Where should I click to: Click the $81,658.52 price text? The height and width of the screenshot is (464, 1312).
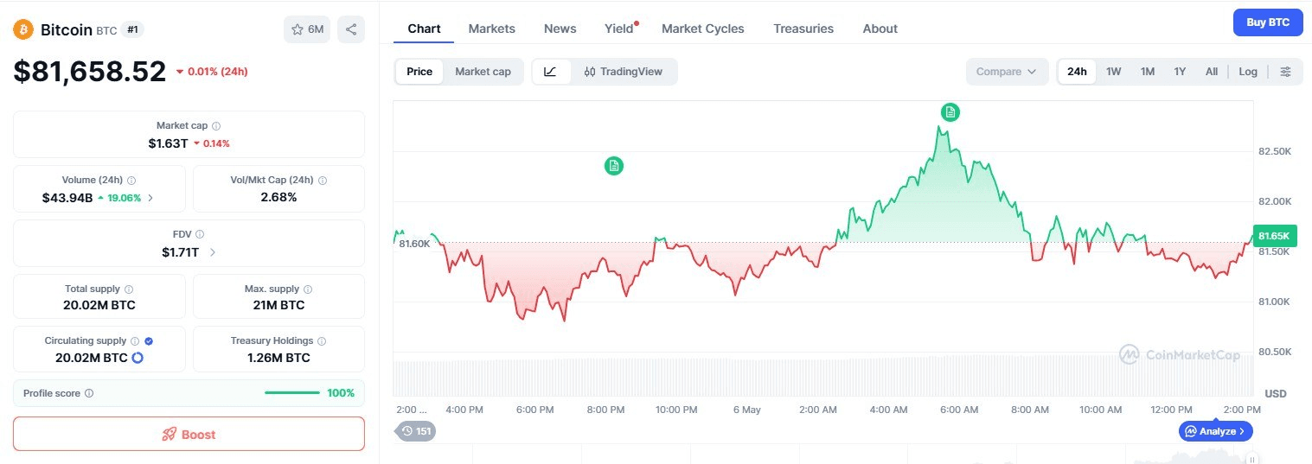90,71
